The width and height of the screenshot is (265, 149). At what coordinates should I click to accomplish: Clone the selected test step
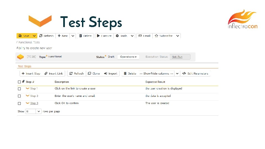[94, 73]
